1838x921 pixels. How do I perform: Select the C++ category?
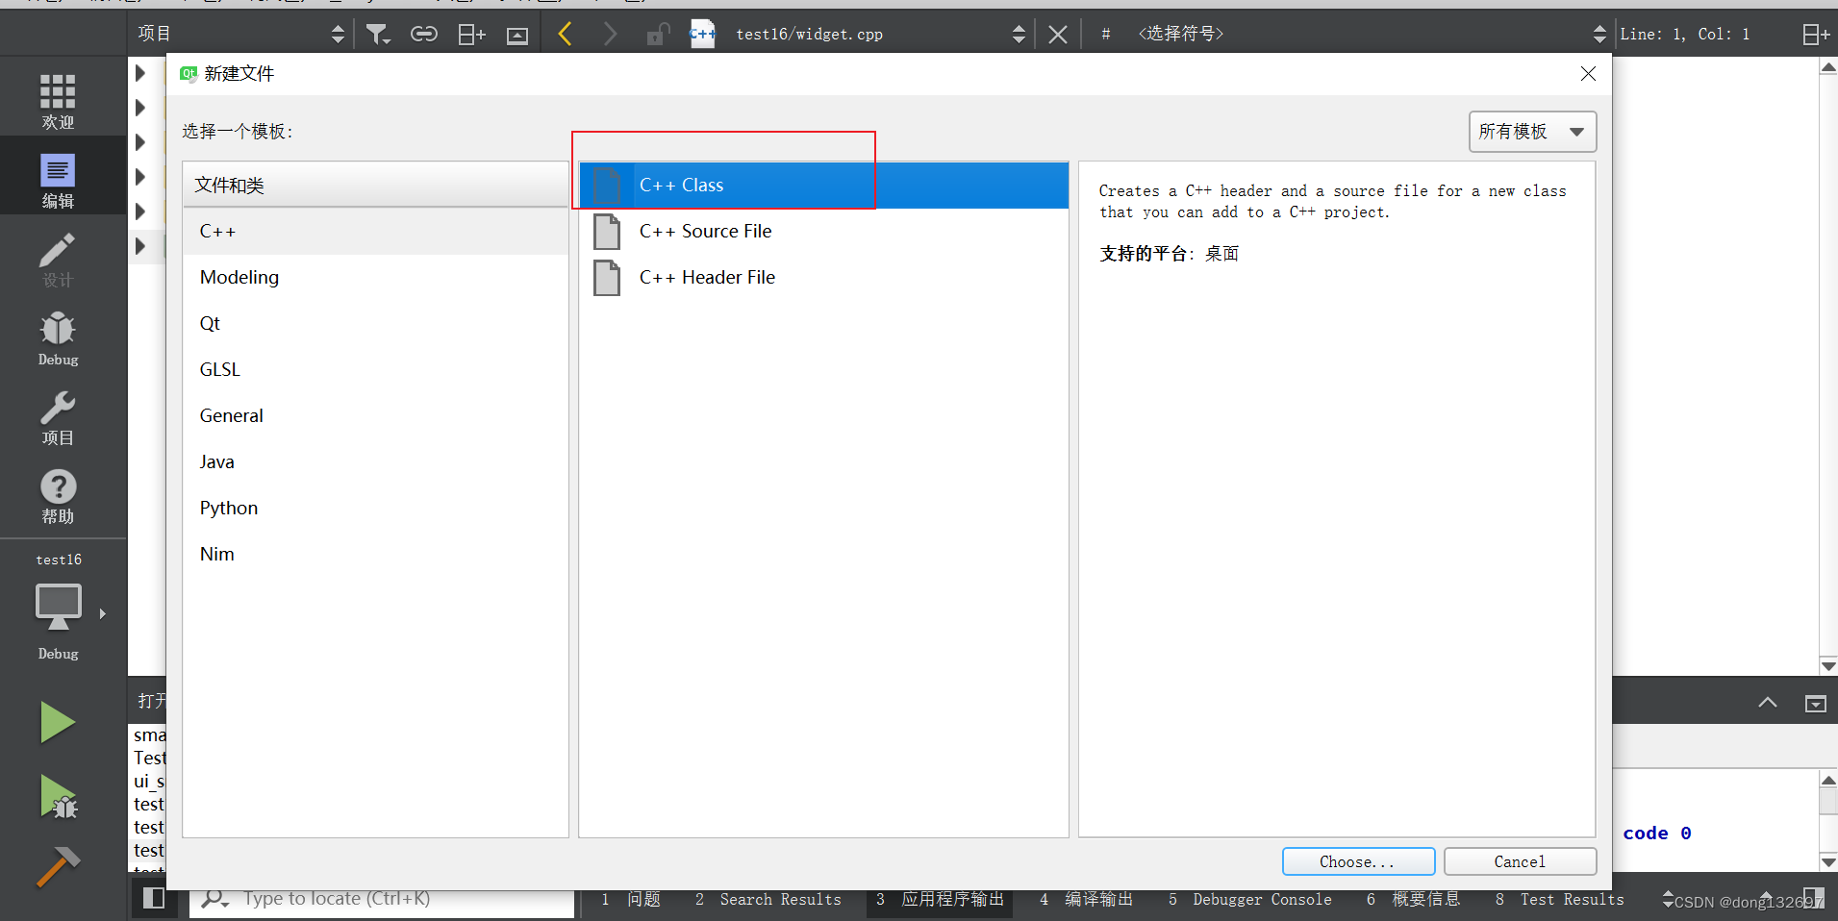375,232
